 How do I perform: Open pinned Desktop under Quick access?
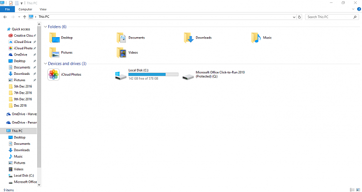coord(22,61)
